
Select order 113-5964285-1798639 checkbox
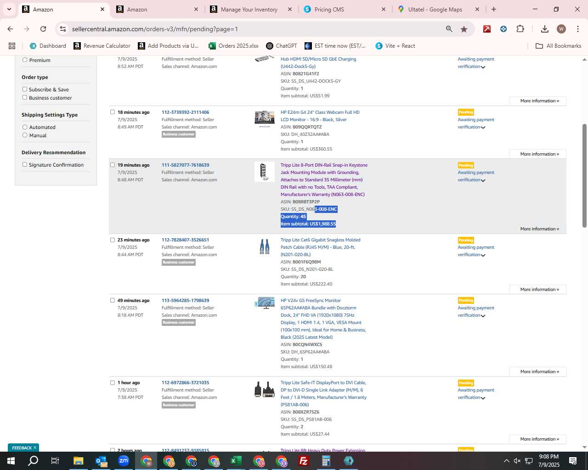pos(112,300)
